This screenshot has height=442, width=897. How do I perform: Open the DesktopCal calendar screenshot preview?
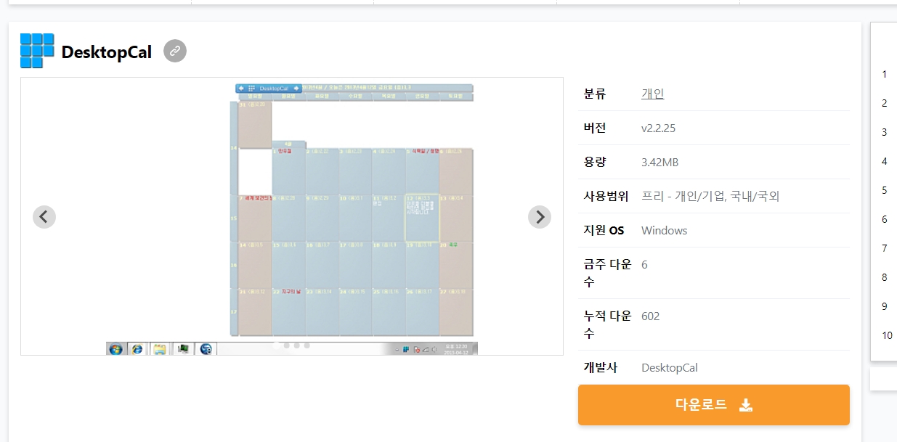(x=292, y=216)
